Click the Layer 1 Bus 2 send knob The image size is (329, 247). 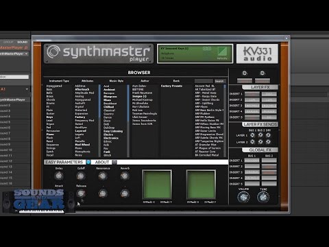coord(260,135)
